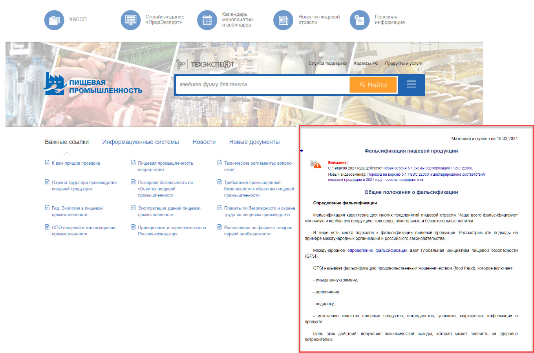Click document icon beside Пожарная безопасность
The width and height of the screenshot is (534, 353).
pos(133,182)
